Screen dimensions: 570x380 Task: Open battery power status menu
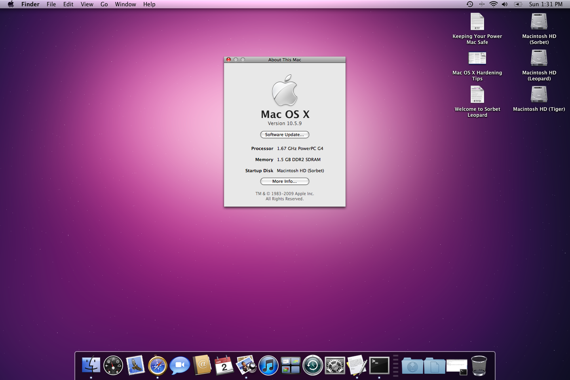tap(518, 4)
